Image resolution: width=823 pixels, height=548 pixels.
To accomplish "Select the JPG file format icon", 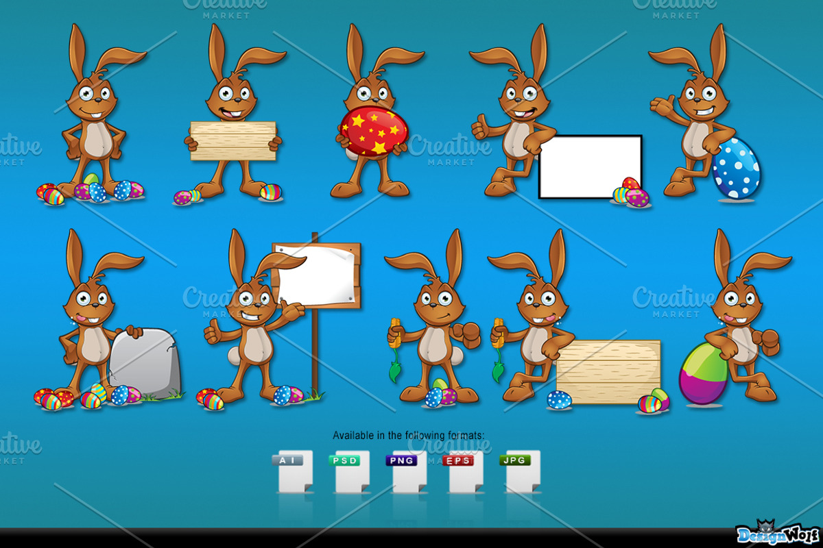I will [x=521, y=471].
